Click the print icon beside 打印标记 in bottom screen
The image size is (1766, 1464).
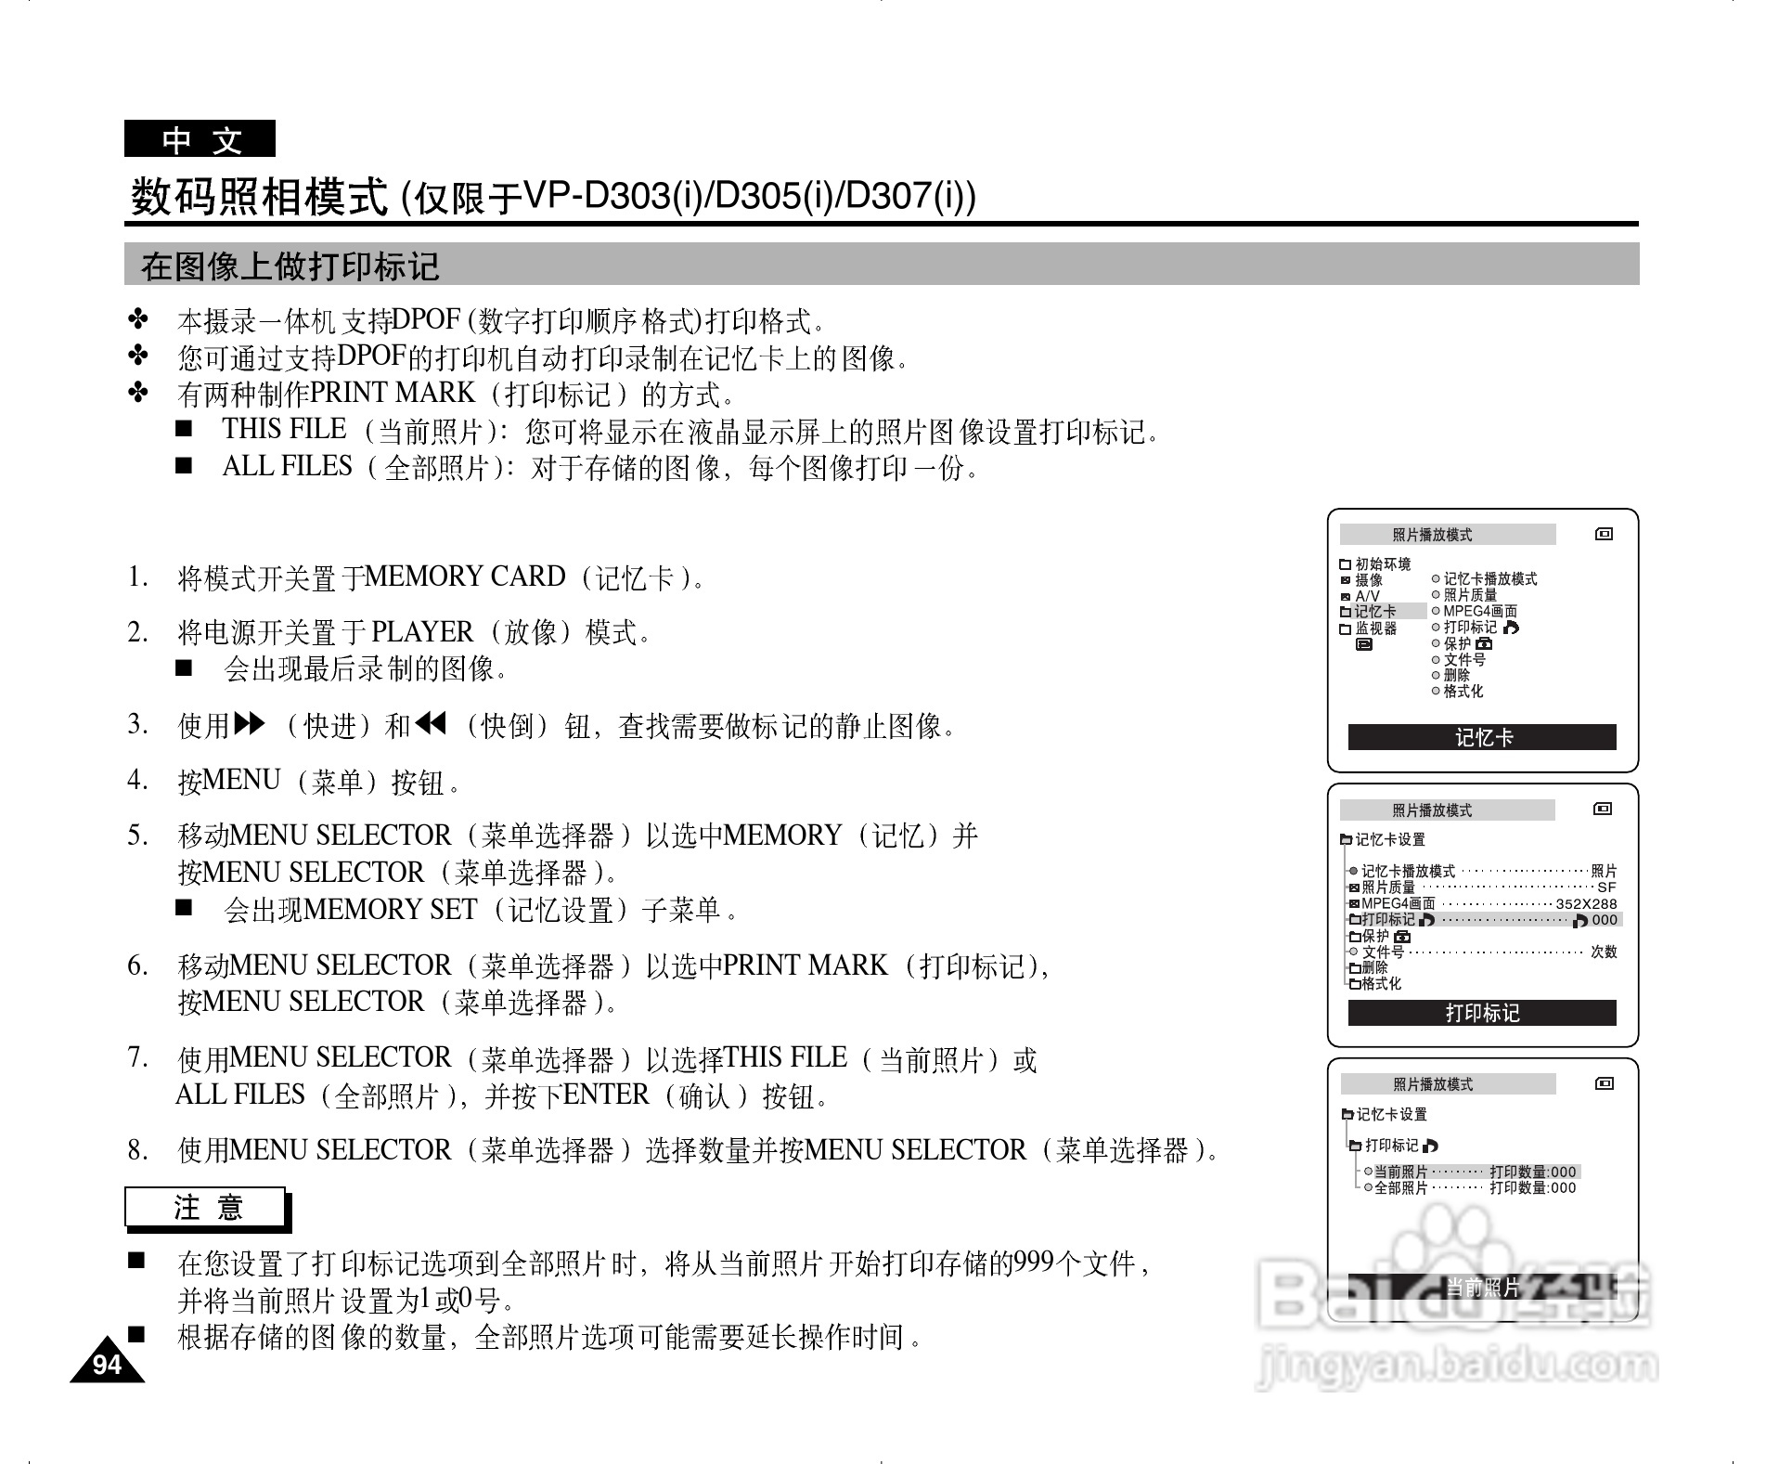[1430, 1147]
